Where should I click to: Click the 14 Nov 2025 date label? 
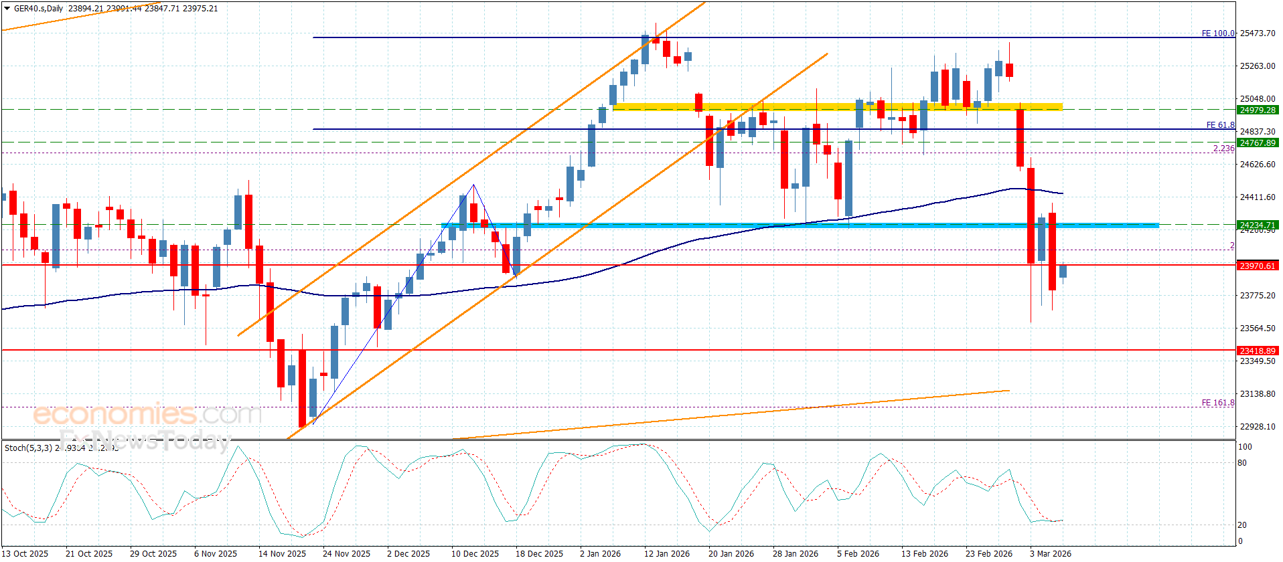pyautogui.click(x=282, y=553)
